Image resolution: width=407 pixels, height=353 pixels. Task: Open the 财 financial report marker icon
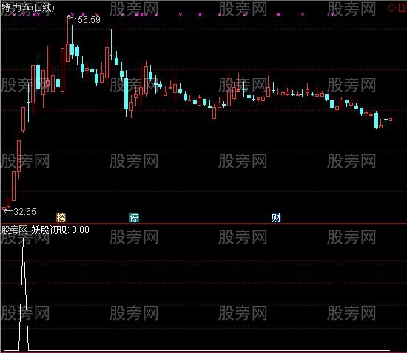276,218
